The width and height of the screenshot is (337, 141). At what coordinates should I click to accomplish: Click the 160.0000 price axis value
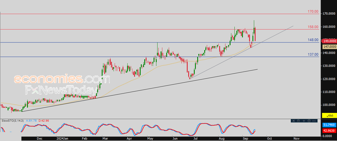(330, 27)
